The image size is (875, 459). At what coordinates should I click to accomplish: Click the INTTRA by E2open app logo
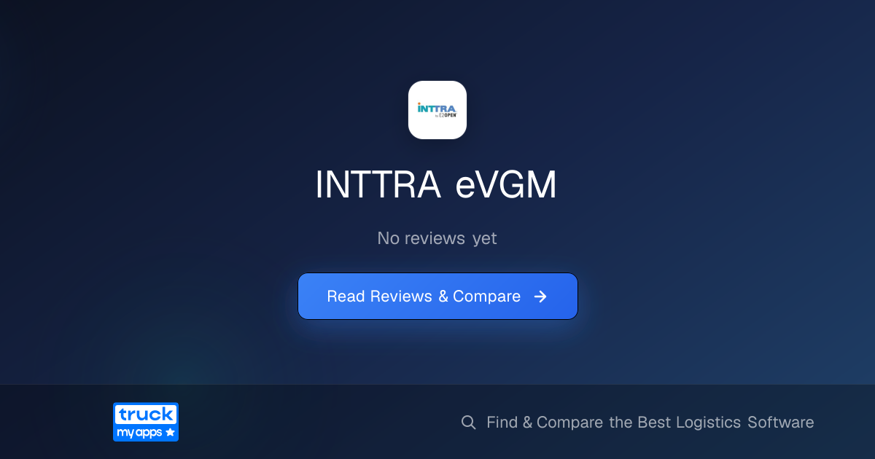(x=437, y=110)
